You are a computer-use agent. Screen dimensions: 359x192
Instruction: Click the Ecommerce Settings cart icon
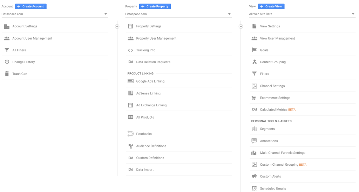pyautogui.click(x=254, y=98)
